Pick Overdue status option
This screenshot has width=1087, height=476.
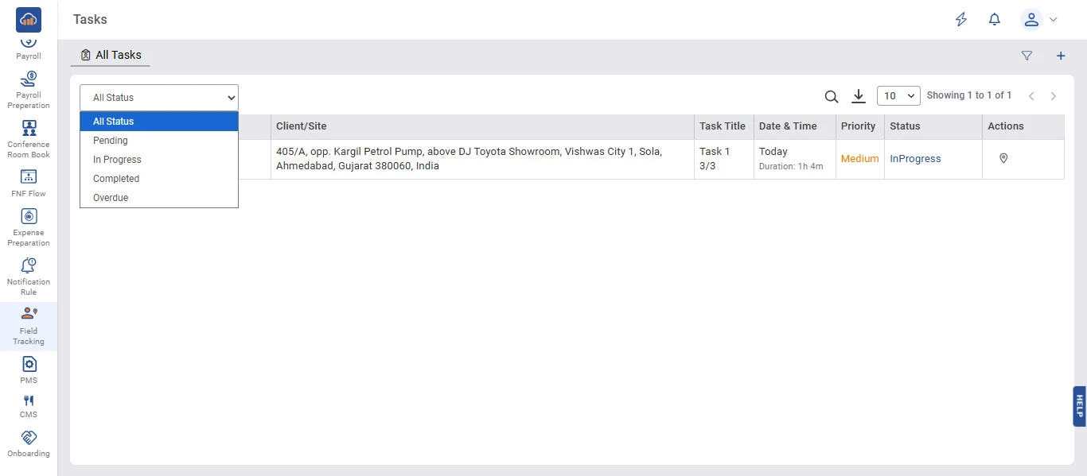click(x=111, y=198)
